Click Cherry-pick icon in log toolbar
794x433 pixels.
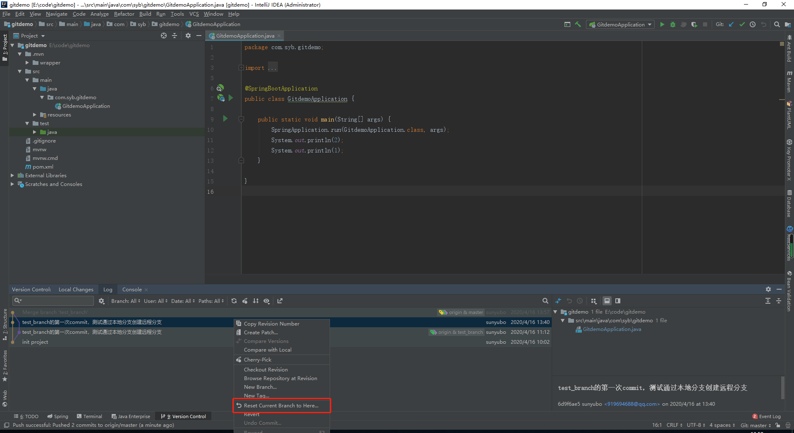245,301
